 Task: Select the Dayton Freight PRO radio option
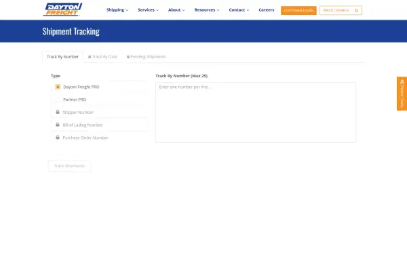click(x=58, y=87)
